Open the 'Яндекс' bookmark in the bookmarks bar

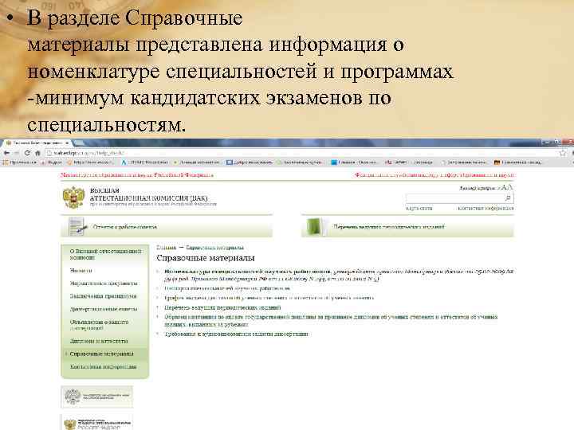coord(52,162)
